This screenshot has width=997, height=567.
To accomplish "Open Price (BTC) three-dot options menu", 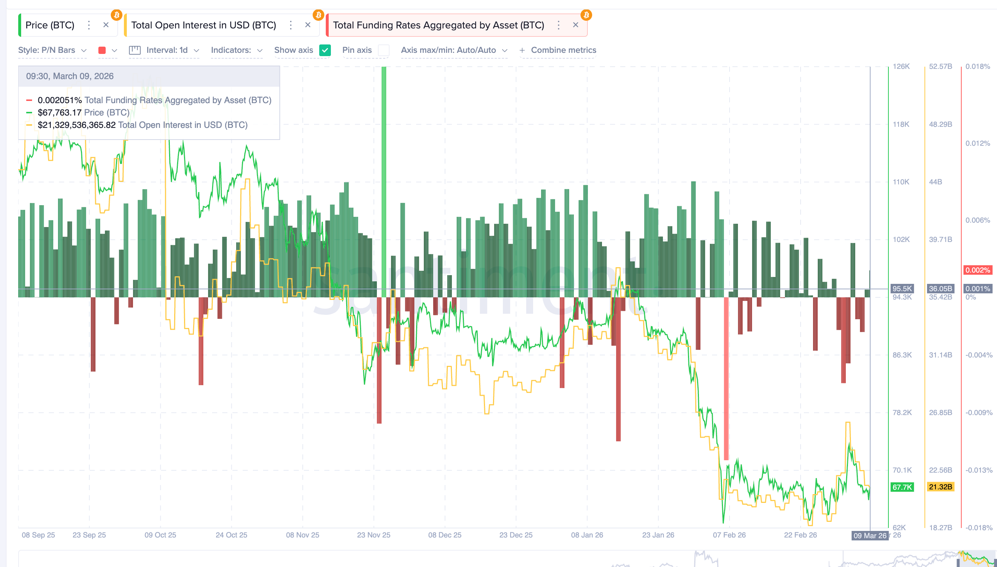I will pyautogui.click(x=89, y=25).
